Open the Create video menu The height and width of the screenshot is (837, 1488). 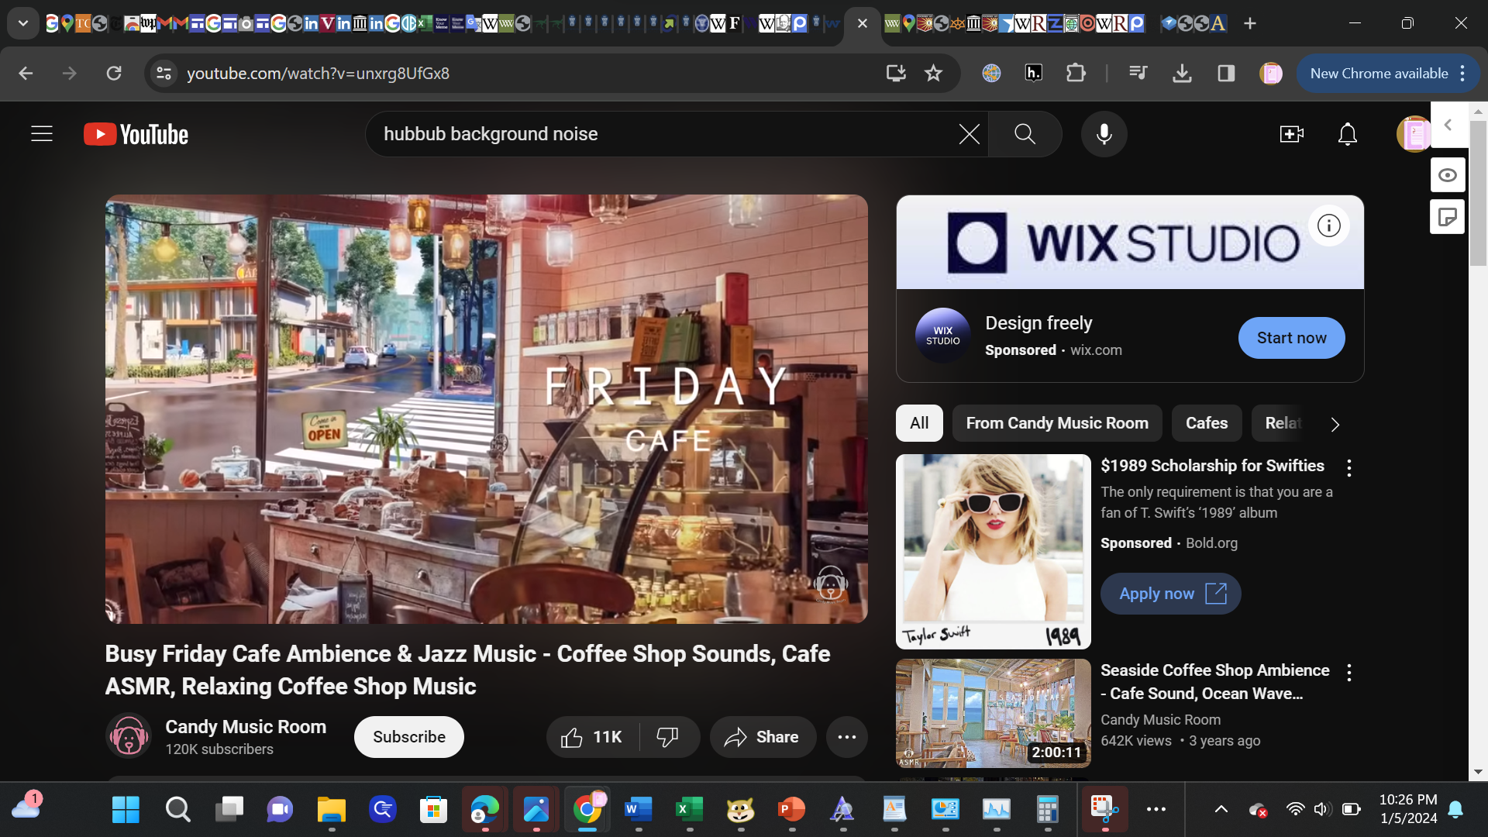click(x=1291, y=134)
